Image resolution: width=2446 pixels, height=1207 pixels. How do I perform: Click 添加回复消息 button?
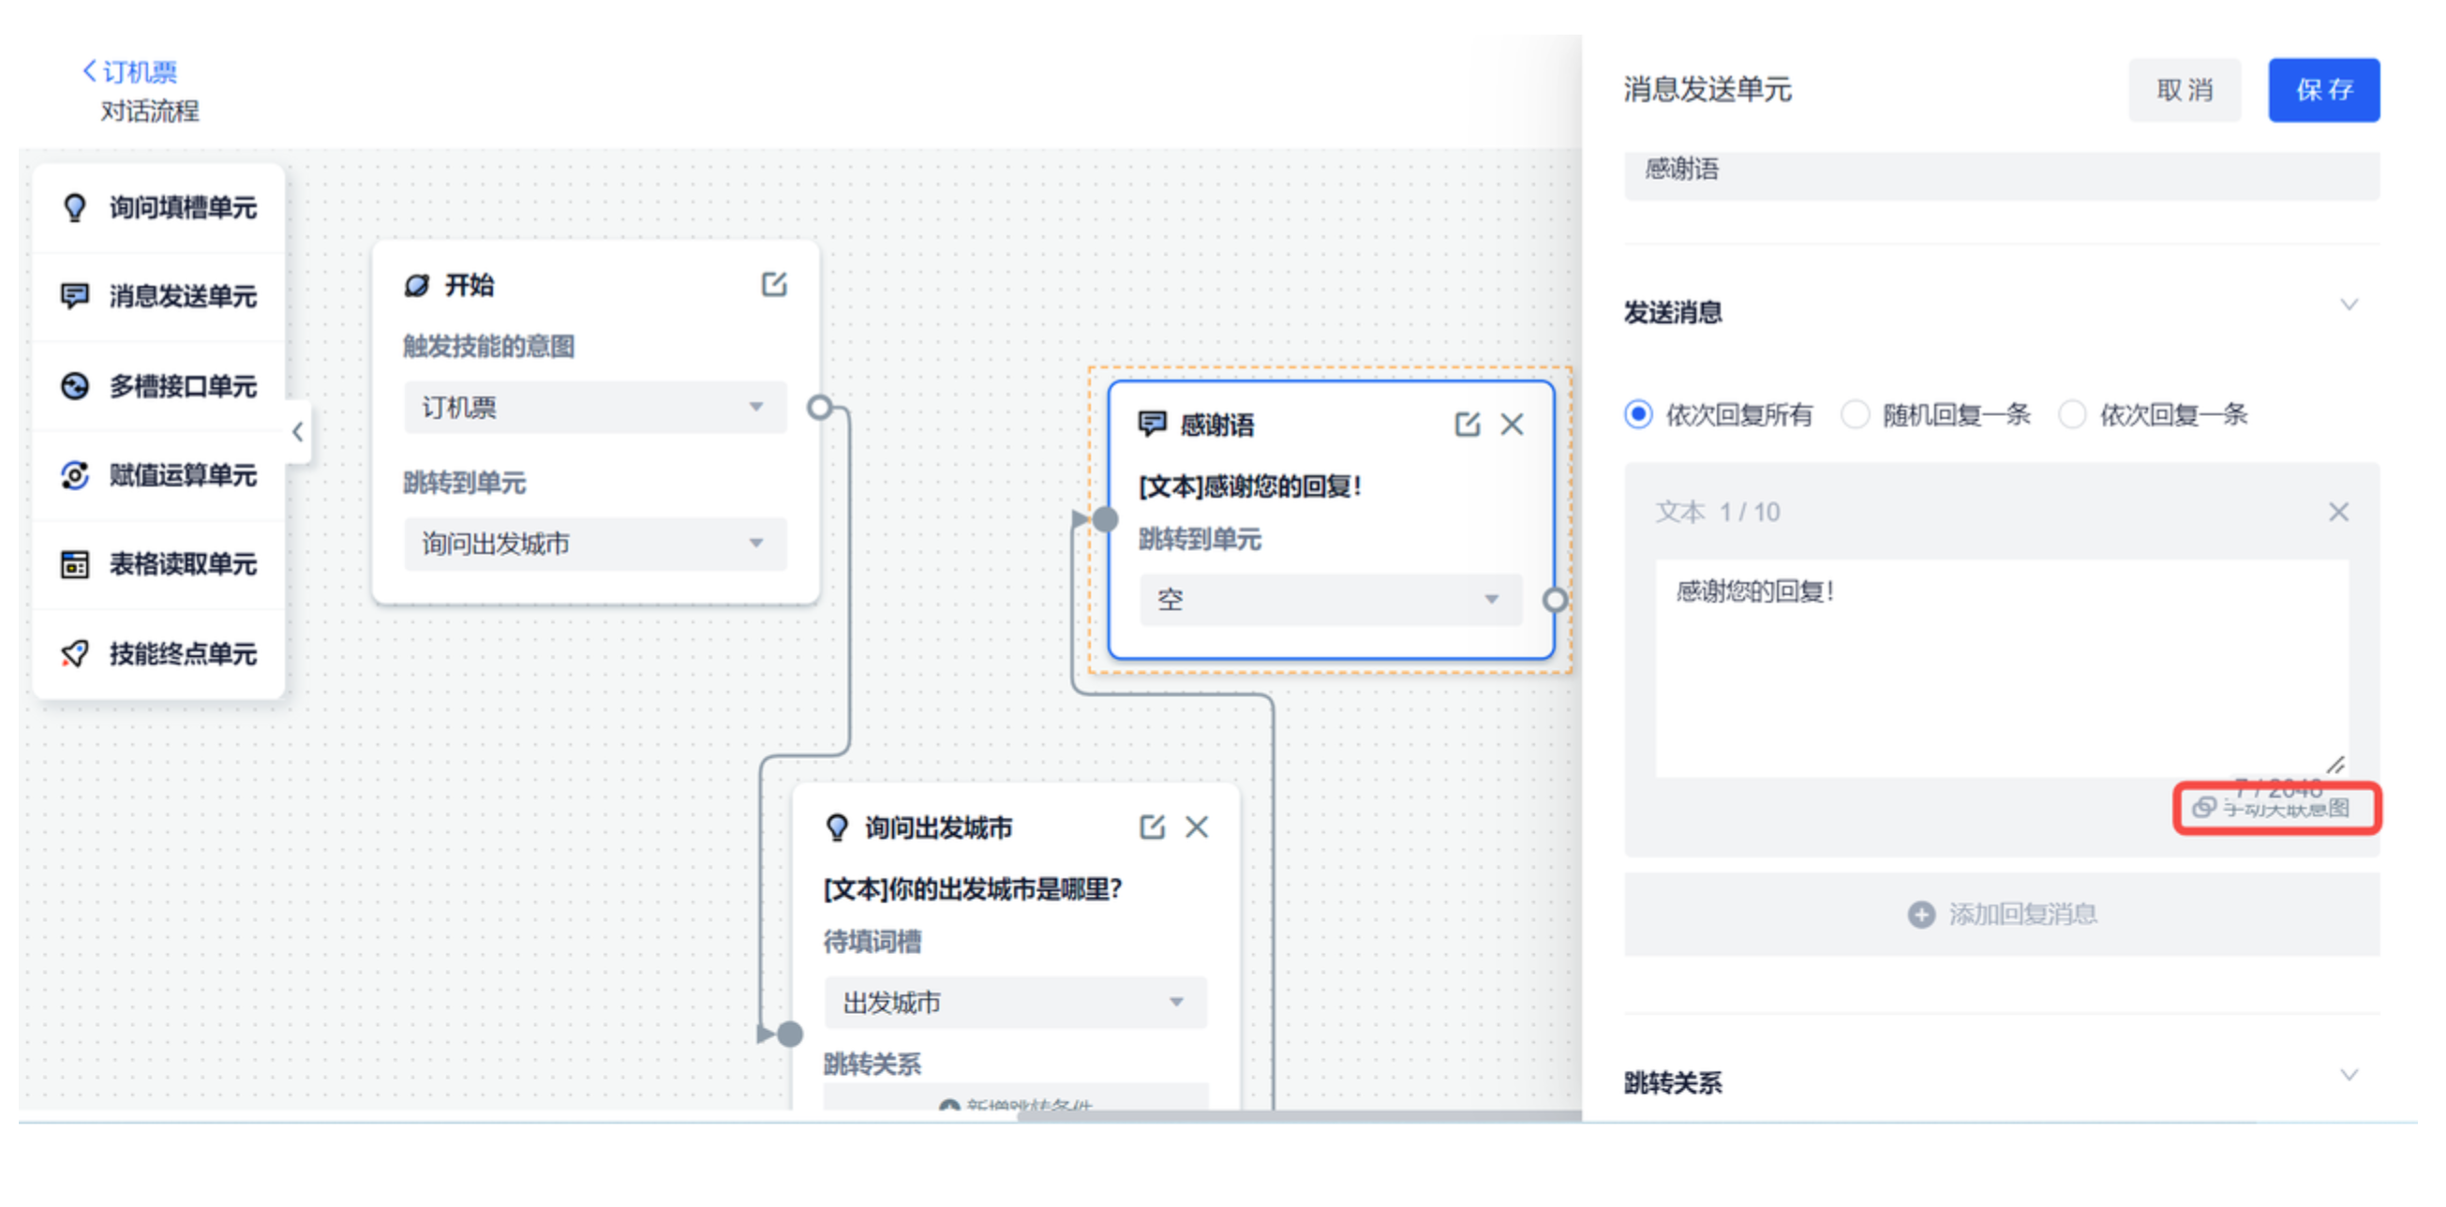click(x=2002, y=914)
